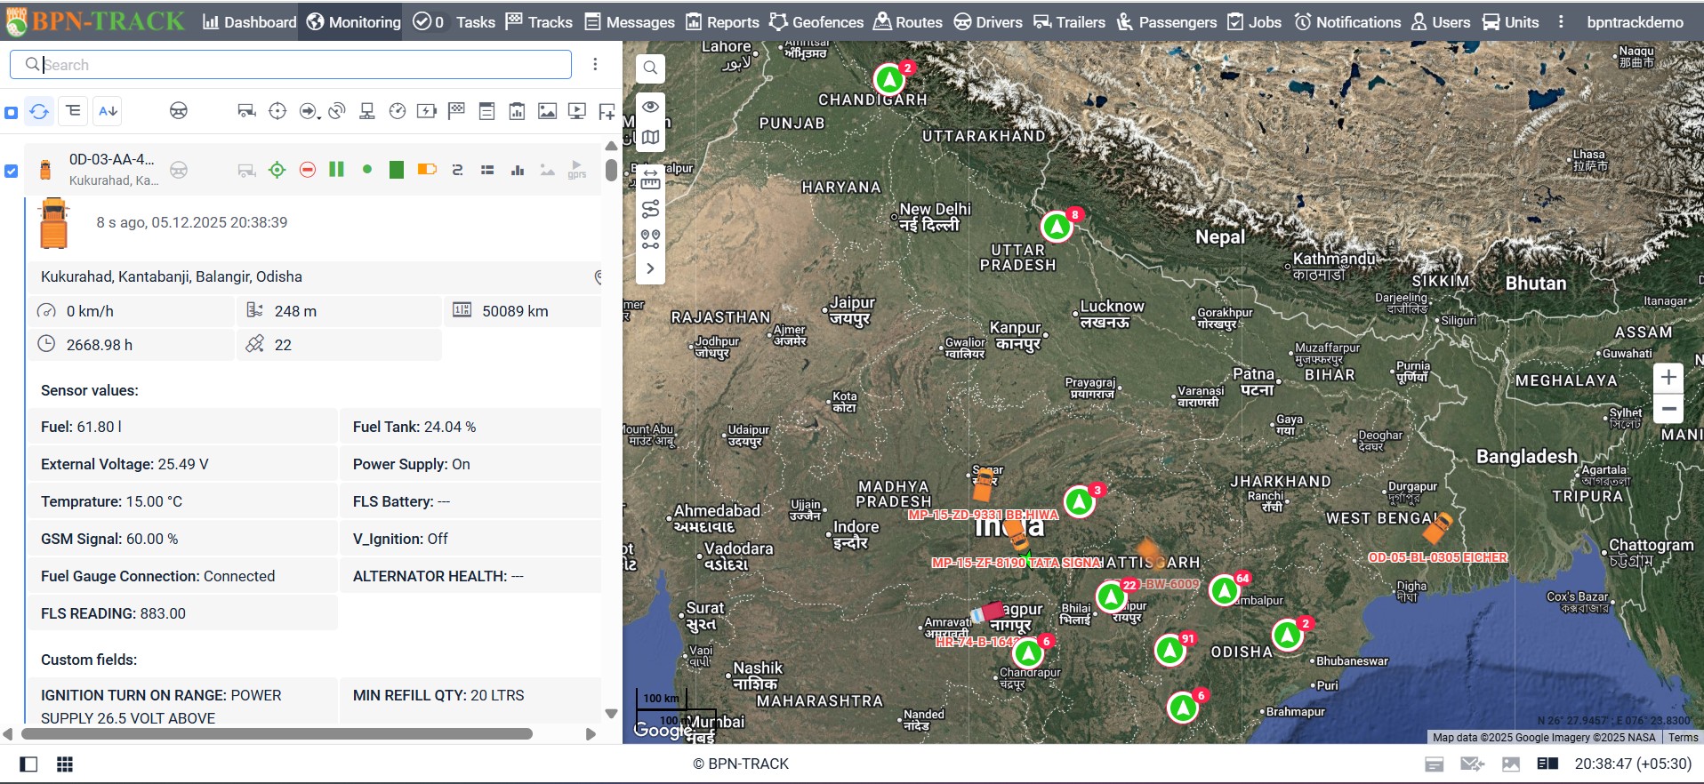Viewport: 1704px width, 784px height.
Task: Click the footer split-view layout icon
Action: 1548,764
